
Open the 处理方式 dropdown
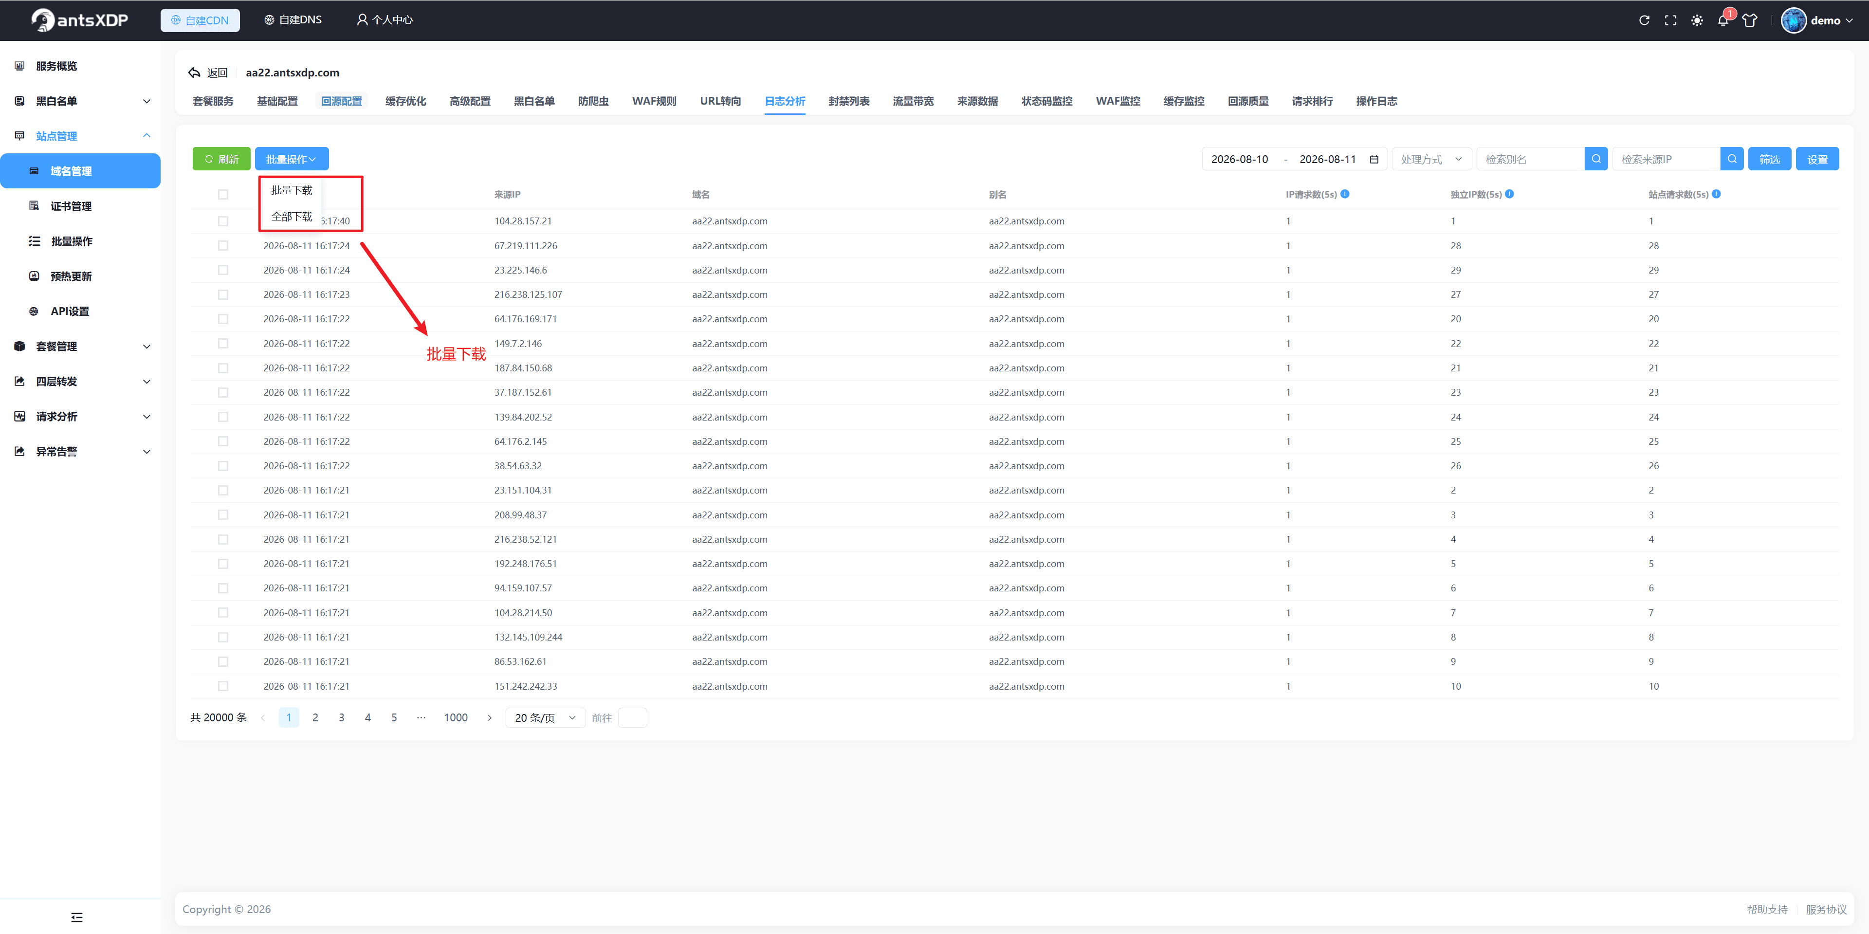[x=1431, y=159]
